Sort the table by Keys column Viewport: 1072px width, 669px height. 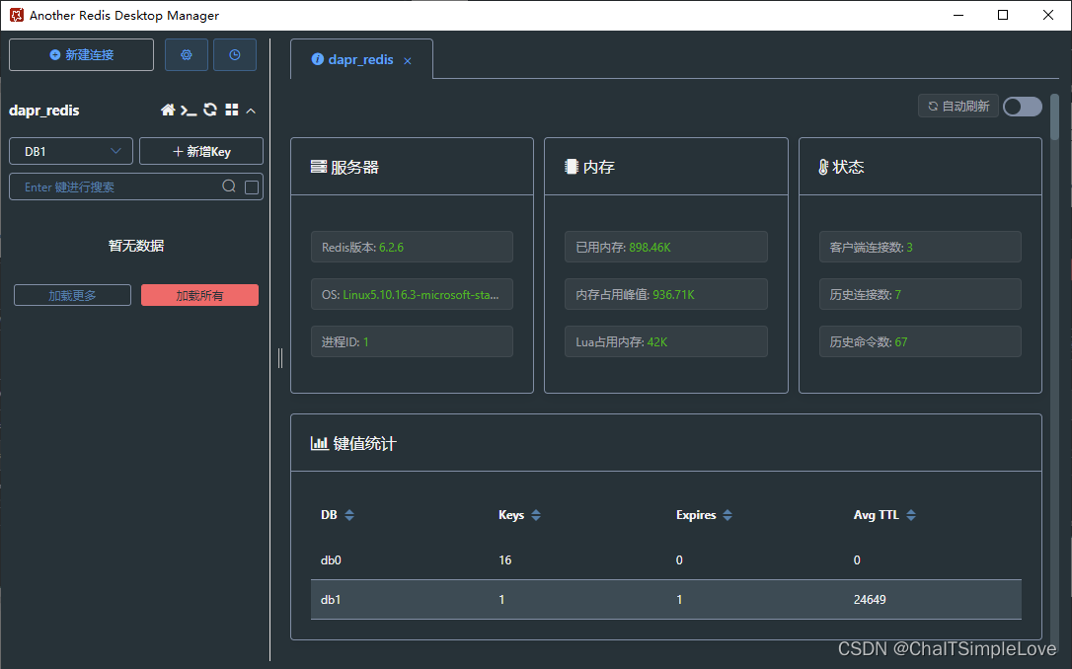coord(536,515)
